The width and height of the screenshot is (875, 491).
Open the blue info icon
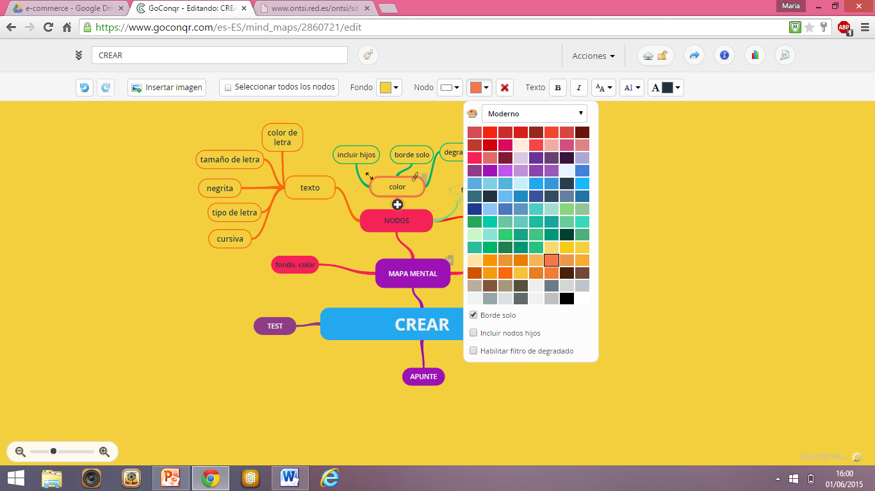pos(724,56)
